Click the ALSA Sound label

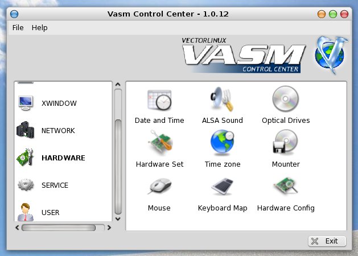coord(223,120)
